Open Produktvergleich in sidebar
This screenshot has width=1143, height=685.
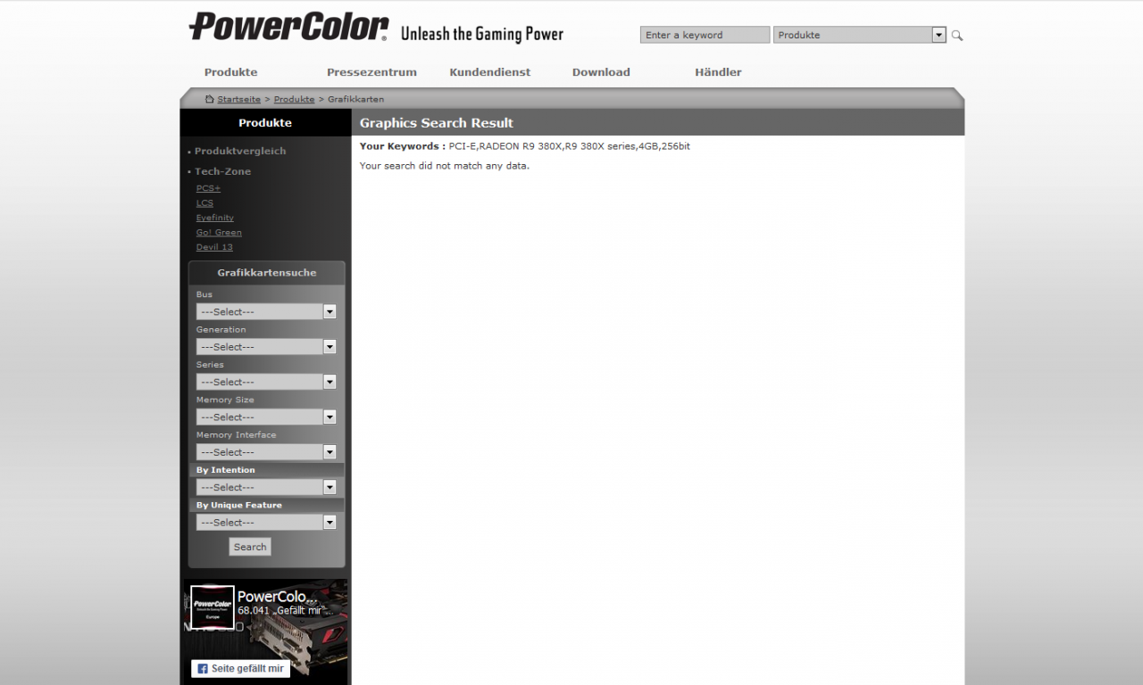[x=240, y=151]
